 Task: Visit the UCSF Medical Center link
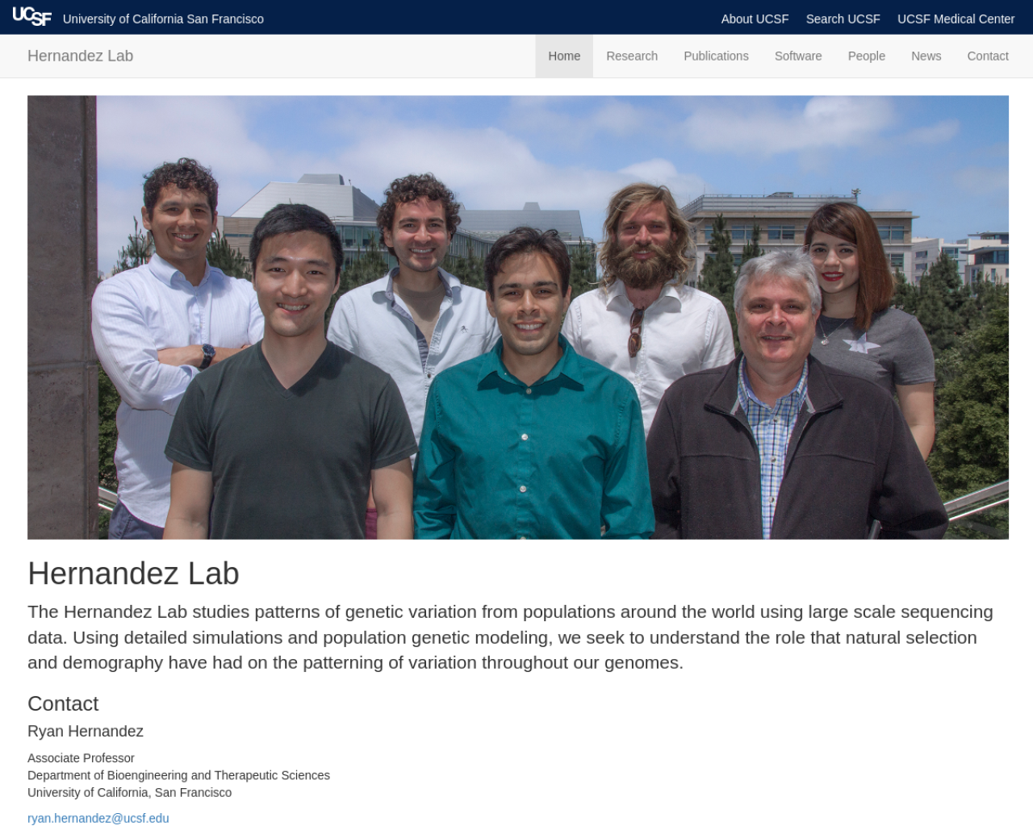[956, 19]
